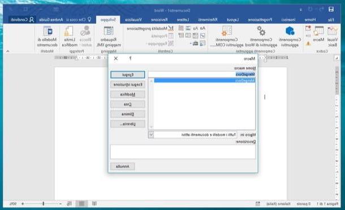
Task: Switch to Web Layout view in status bar
Action: [x=70, y=204]
